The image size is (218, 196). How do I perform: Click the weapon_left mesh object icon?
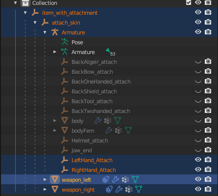(55, 179)
